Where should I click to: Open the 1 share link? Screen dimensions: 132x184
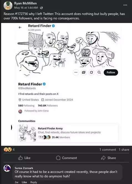point(124,150)
